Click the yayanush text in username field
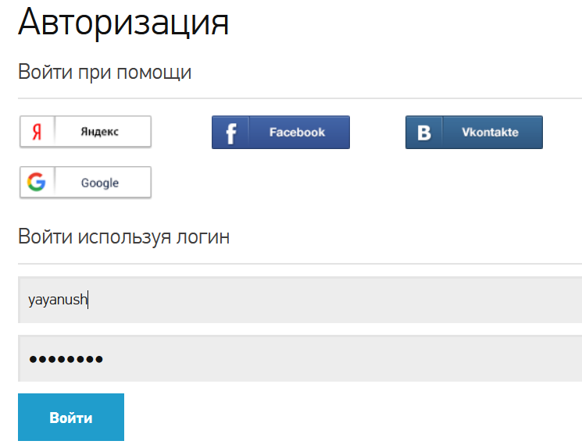This screenshot has height=448, width=582. pos(58,300)
